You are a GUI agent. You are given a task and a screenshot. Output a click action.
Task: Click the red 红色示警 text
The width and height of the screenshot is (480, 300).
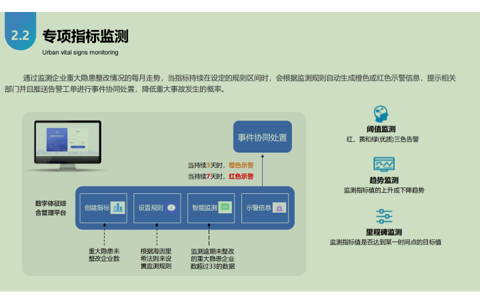tap(241, 177)
